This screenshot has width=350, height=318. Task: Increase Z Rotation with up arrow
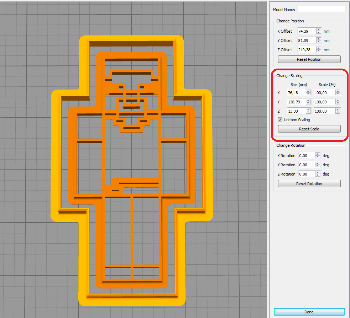click(x=318, y=172)
